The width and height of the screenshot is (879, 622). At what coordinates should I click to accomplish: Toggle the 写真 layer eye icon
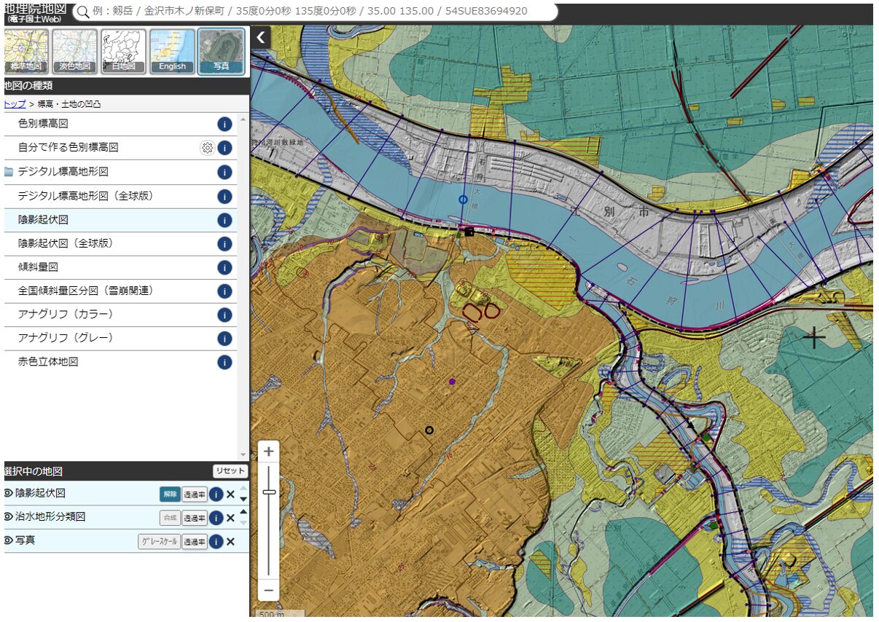8,540
